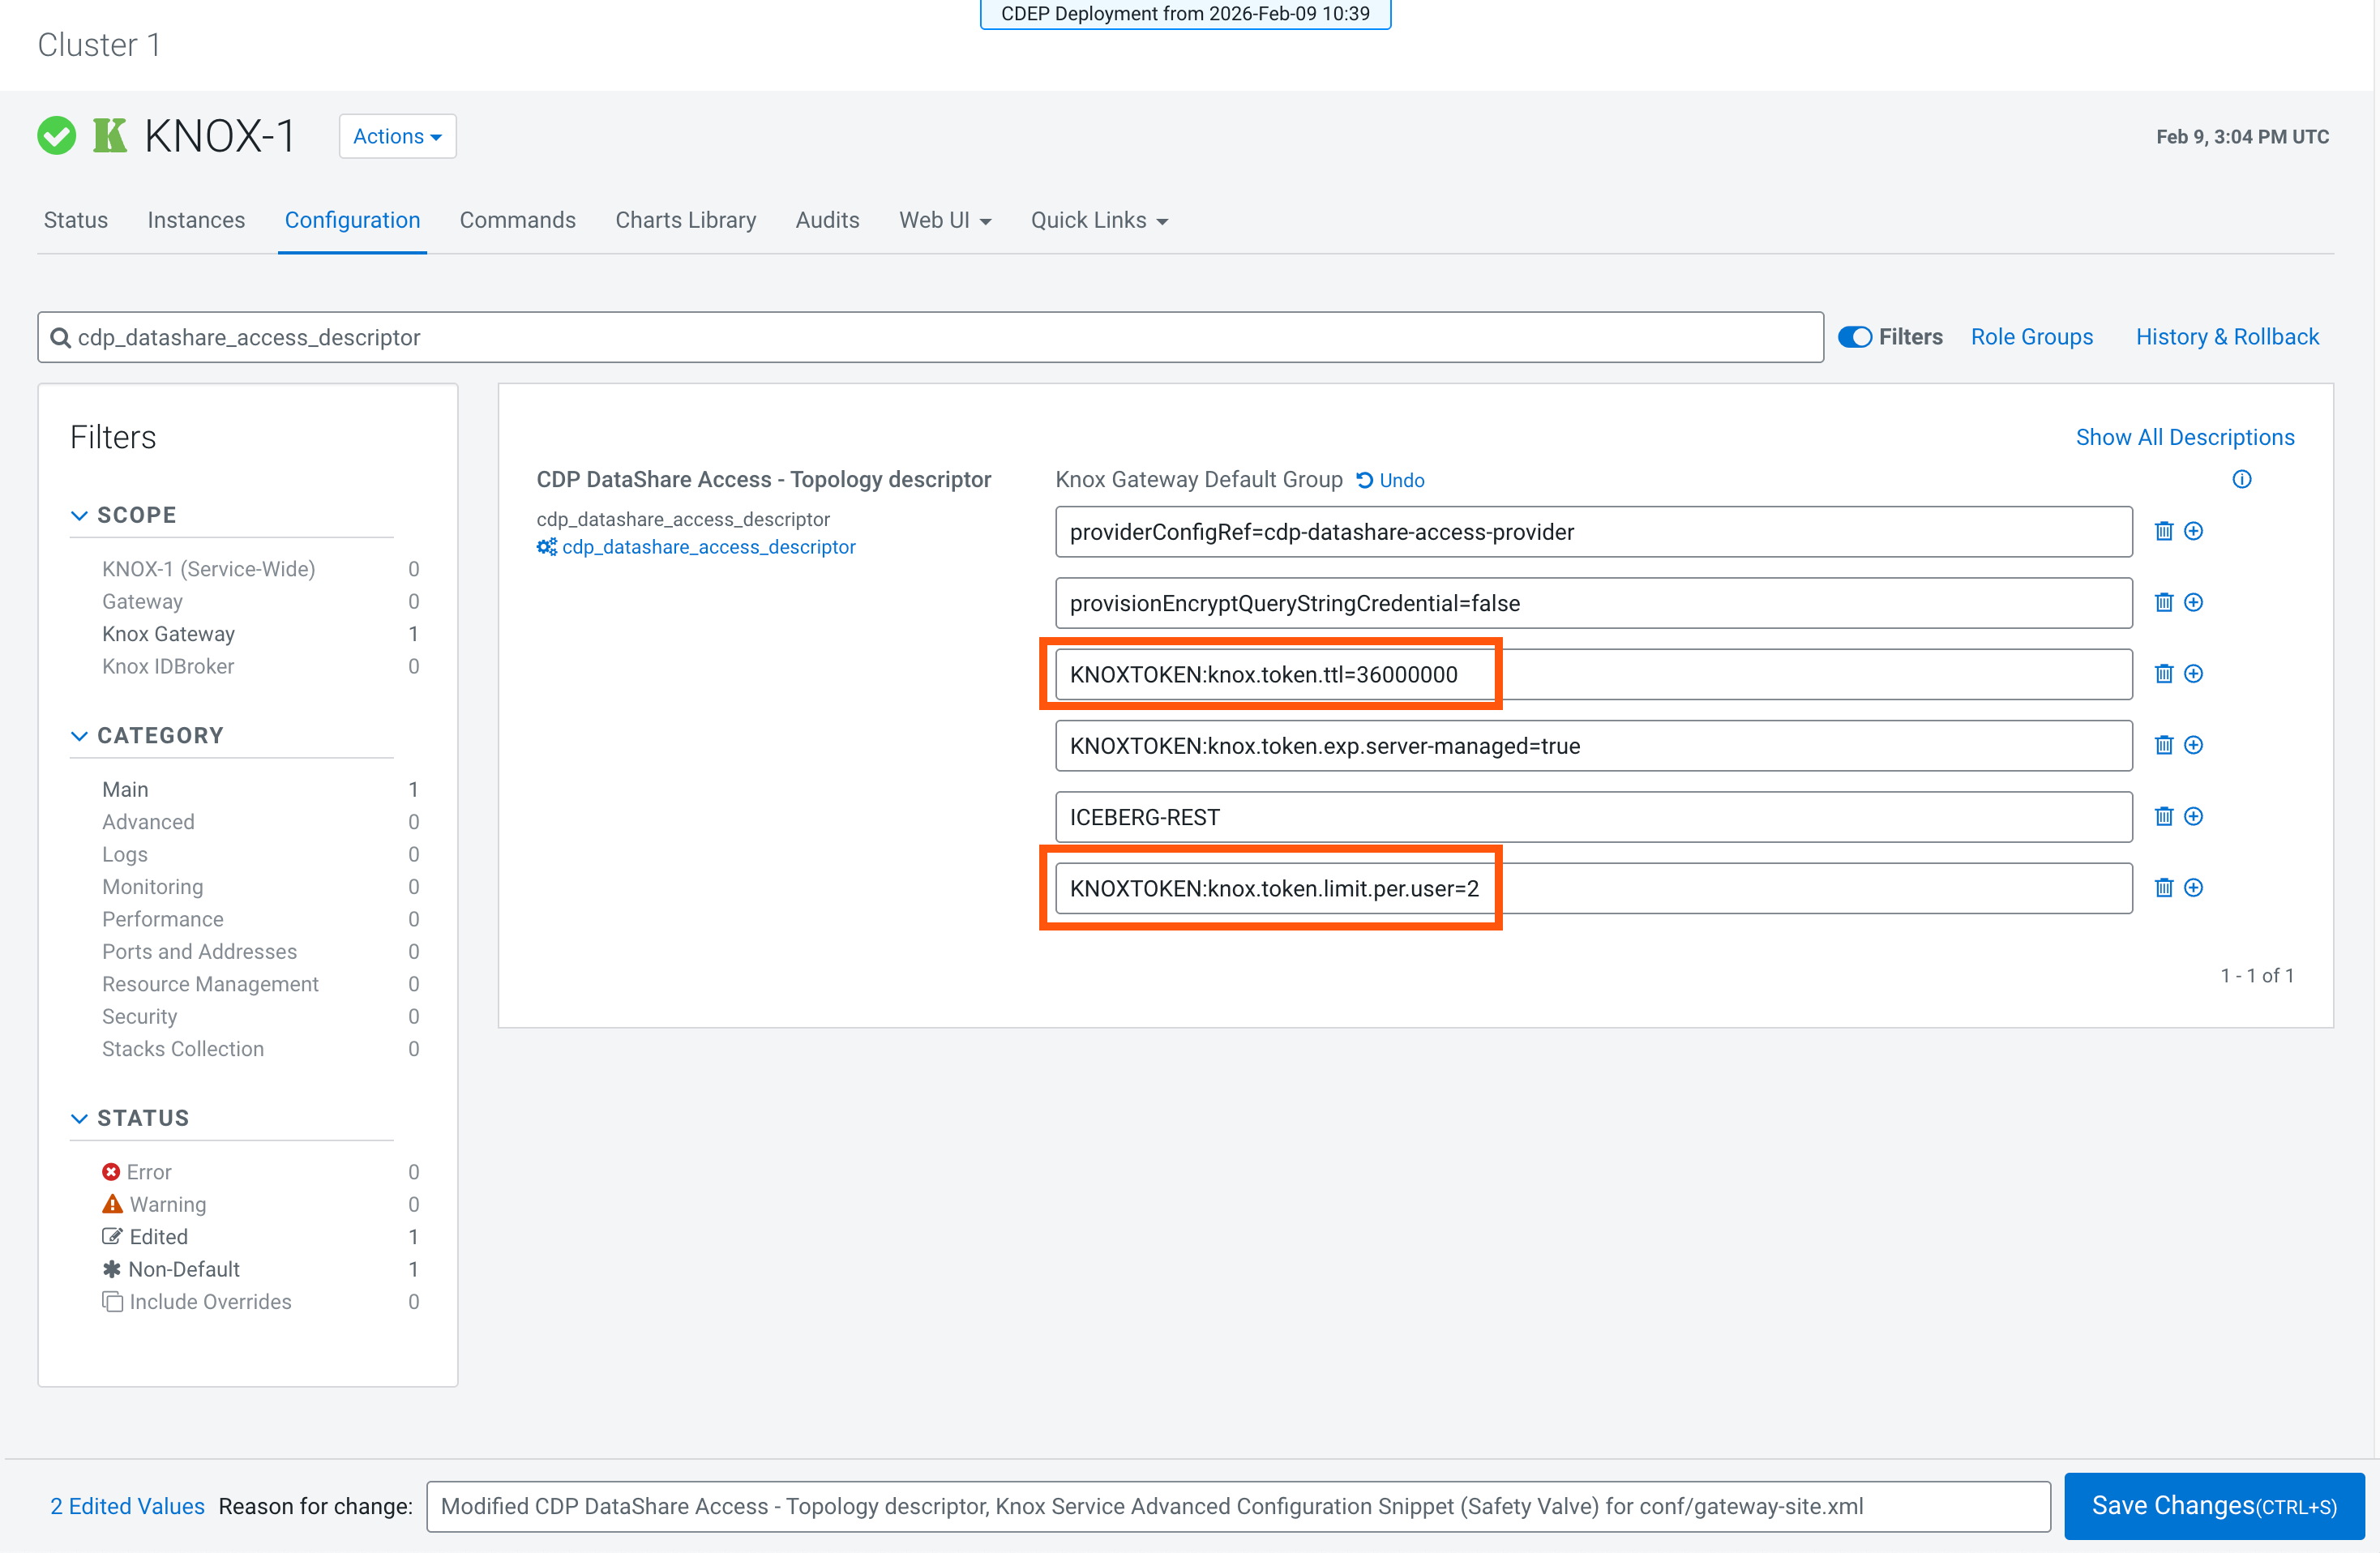Image resolution: width=2380 pixels, height=1553 pixels.
Task: Remove the ICEBERG-REST entry via trash icon
Action: (x=2163, y=816)
